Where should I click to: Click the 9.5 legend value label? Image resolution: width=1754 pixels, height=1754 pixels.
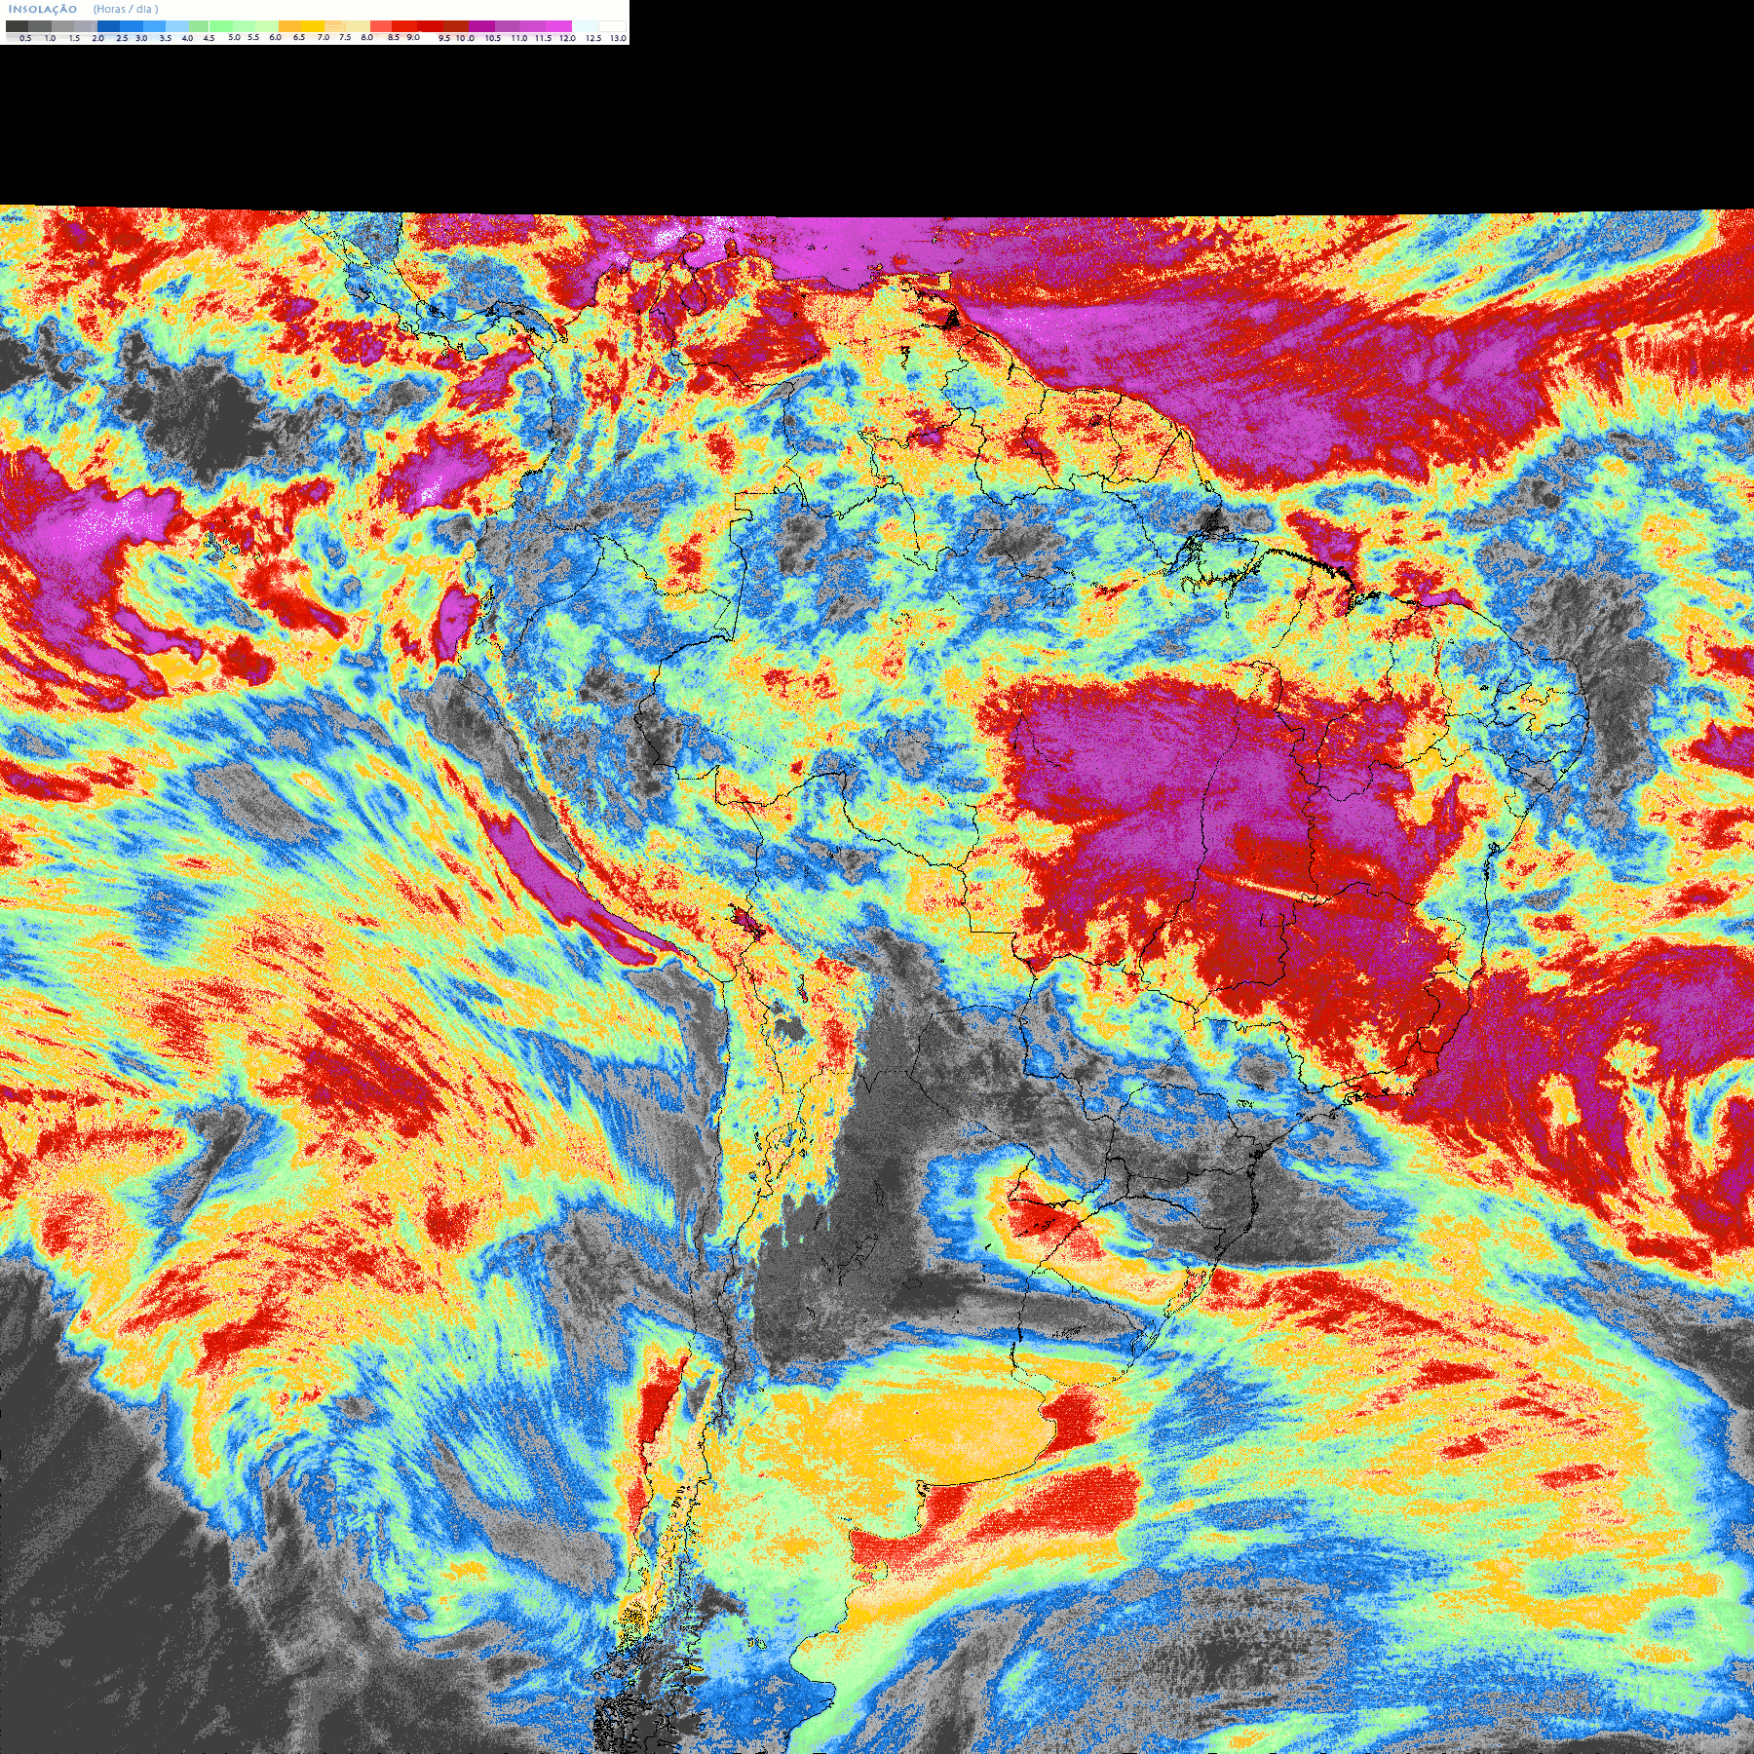tap(444, 38)
